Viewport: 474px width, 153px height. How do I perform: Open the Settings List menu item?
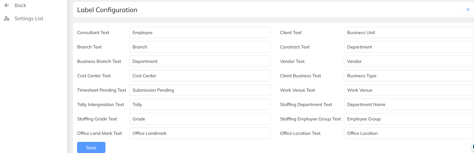pyautogui.click(x=29, y=18)
